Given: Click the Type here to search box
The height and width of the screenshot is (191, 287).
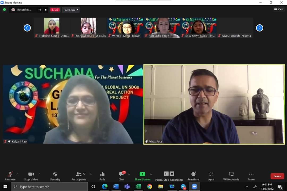Looking at the screenshot, I should click(49, 186).
